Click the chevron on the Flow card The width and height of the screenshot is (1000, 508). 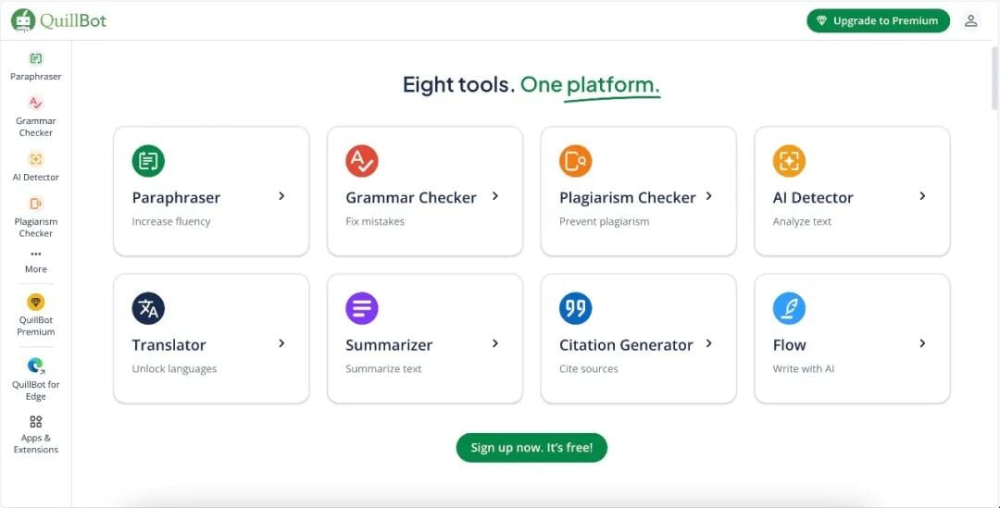[922, 343]
